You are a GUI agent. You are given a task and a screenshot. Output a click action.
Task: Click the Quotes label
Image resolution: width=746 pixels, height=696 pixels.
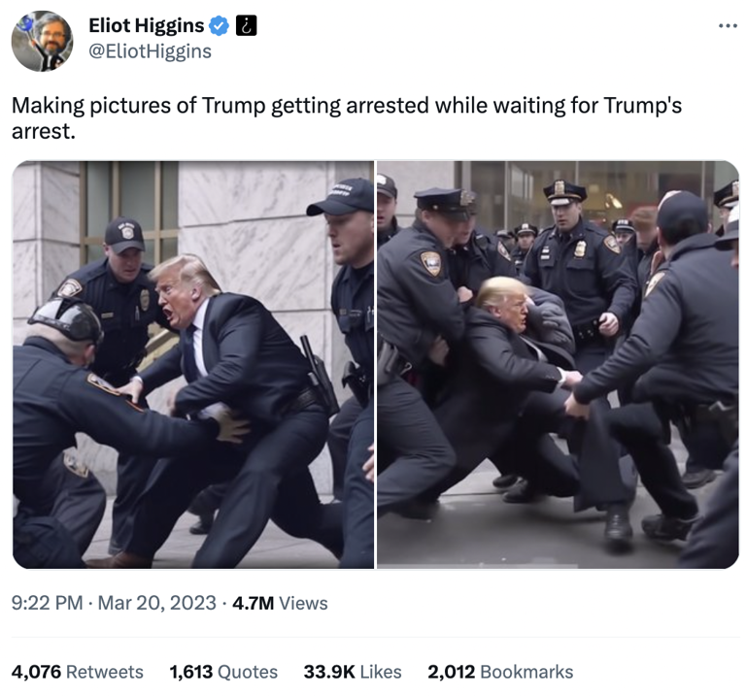(x=248, y=673)
